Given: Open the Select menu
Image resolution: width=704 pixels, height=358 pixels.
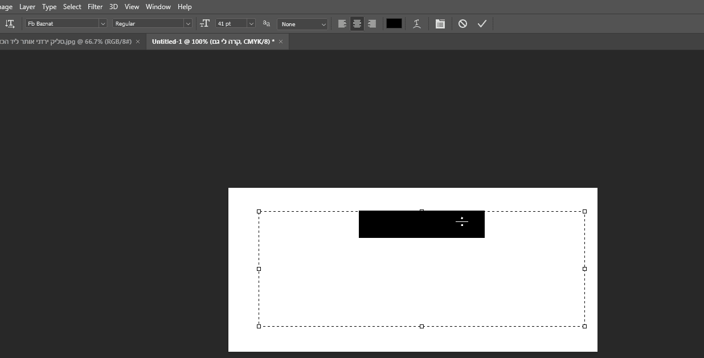Looking at the screenshot, I should [72, 7].
